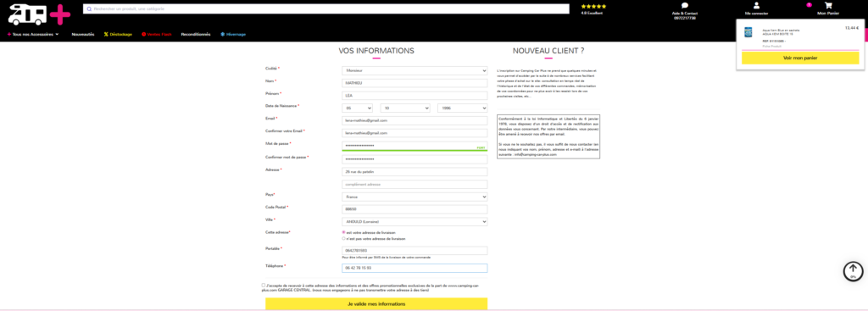Click the Nom field containing MATHIEU
The height and width of the screenshot is (311, 868).
[x=415, y=83]
